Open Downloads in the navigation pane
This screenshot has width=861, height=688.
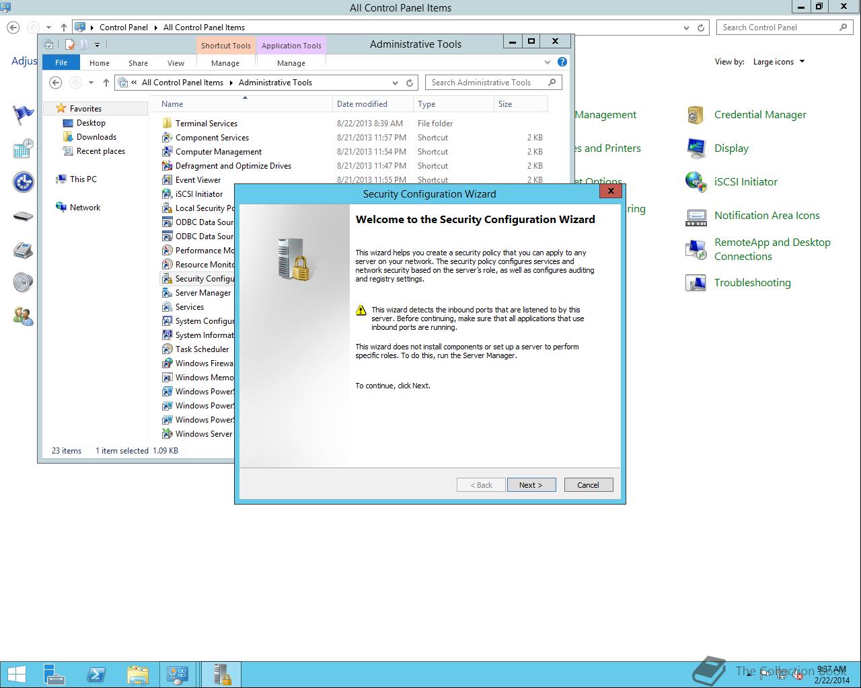[x=96, y=137]
